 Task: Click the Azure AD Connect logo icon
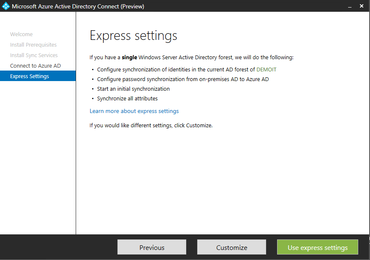tap(6, 6)
